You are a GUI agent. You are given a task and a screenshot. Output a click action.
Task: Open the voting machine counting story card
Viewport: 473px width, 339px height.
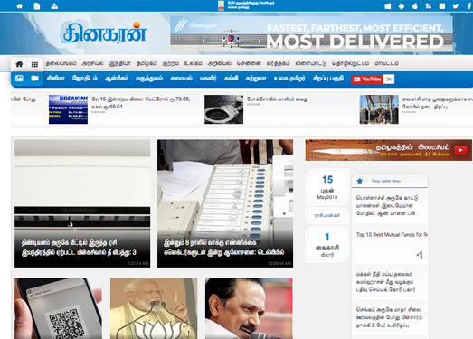pyautogui.click(x=225, y=203)
